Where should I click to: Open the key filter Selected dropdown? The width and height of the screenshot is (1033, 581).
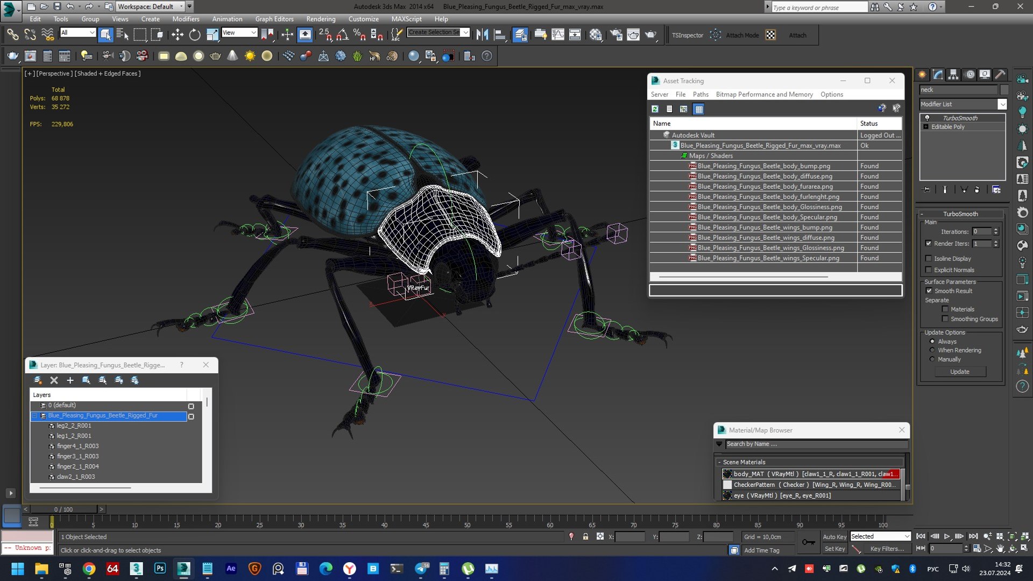point(880,536)
